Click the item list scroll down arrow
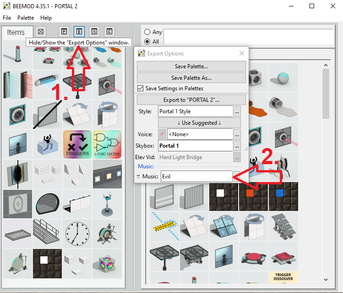343x293 pixels. [x=326, y=280]
